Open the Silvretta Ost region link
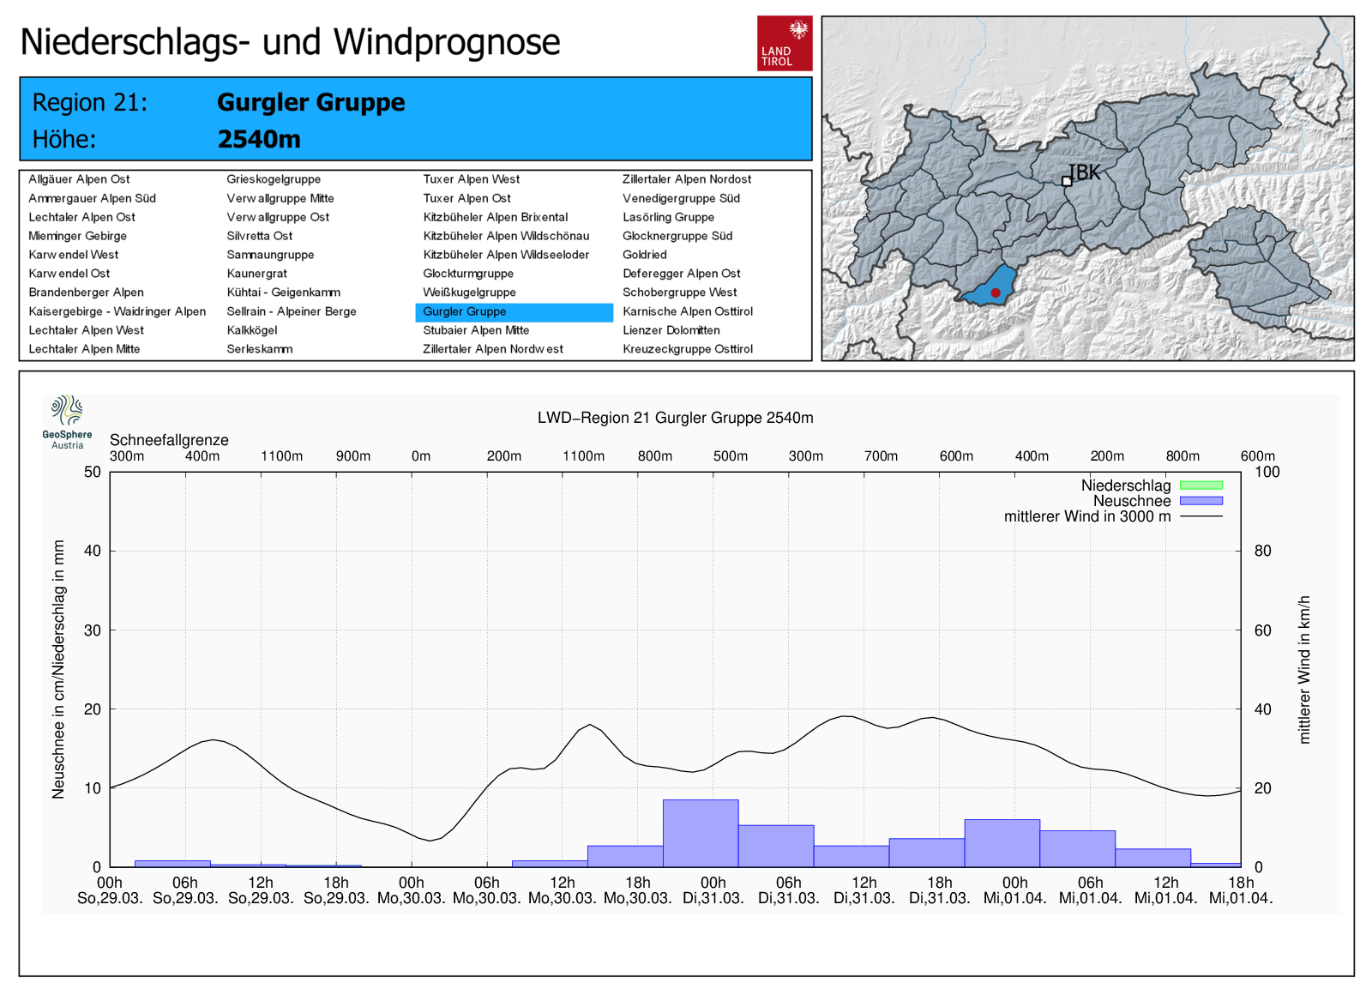This screenshot has width=1372, height=989. [x=259, y=236]
